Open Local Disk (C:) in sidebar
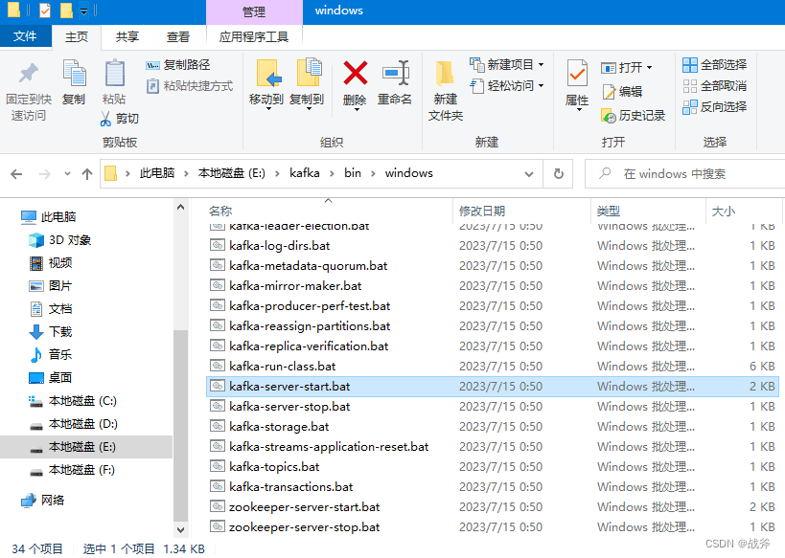This screenshot has width=785, height=558. click(73, 401)
